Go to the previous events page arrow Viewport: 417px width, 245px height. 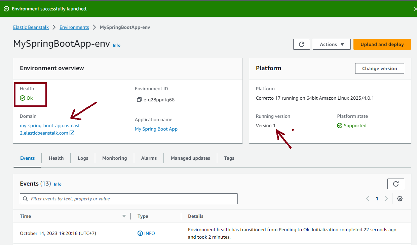368,199
